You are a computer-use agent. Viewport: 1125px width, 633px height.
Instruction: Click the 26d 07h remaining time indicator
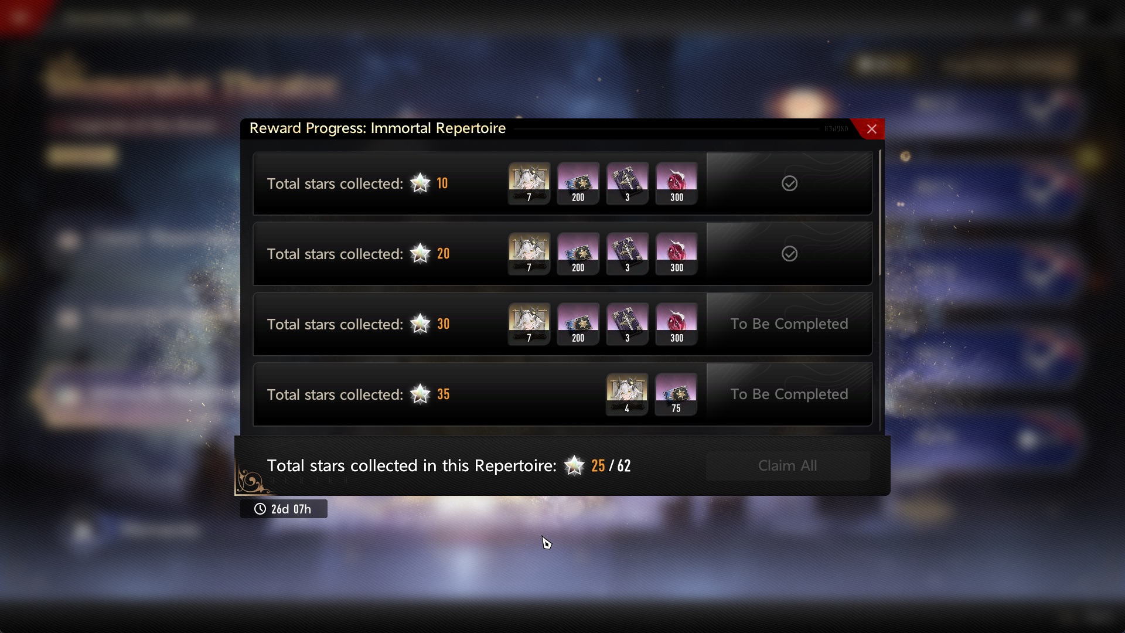284,509
